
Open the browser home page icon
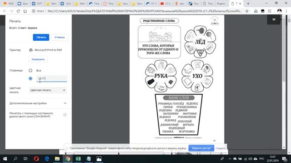tap(25, 11)
